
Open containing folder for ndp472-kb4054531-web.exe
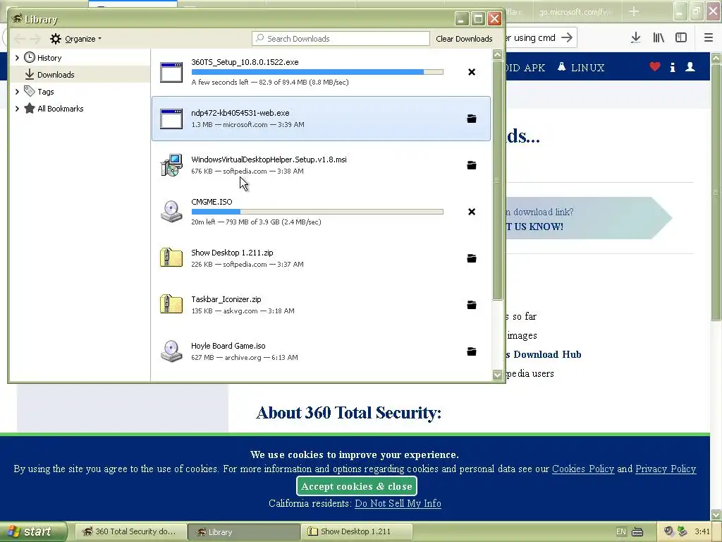472,119
